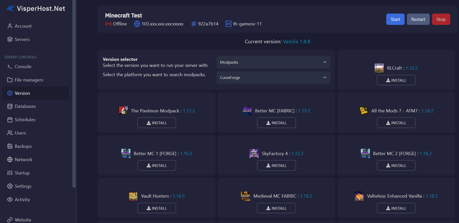Install The Pixelmon Modpack
The width and height of the screenshot is (459, 223).
[157, 123]
